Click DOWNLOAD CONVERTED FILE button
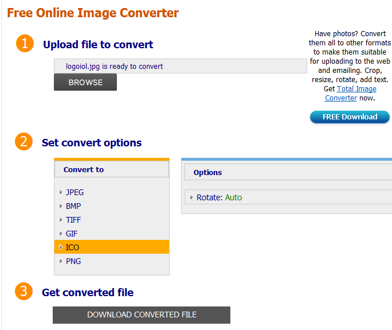 pos(142,315)
